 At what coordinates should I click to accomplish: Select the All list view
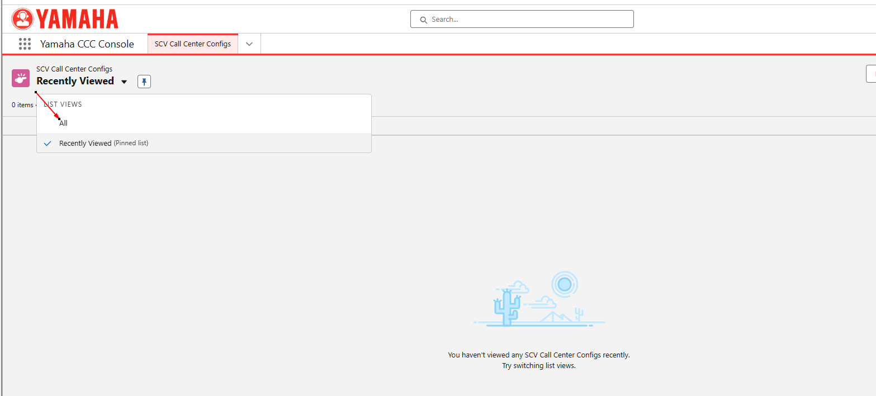click(204, 123)
